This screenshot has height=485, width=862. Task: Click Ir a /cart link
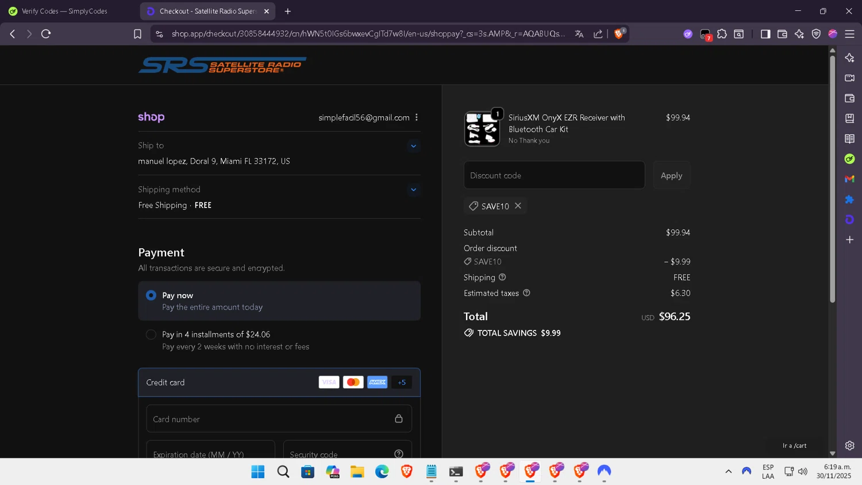tap(794, 445)
